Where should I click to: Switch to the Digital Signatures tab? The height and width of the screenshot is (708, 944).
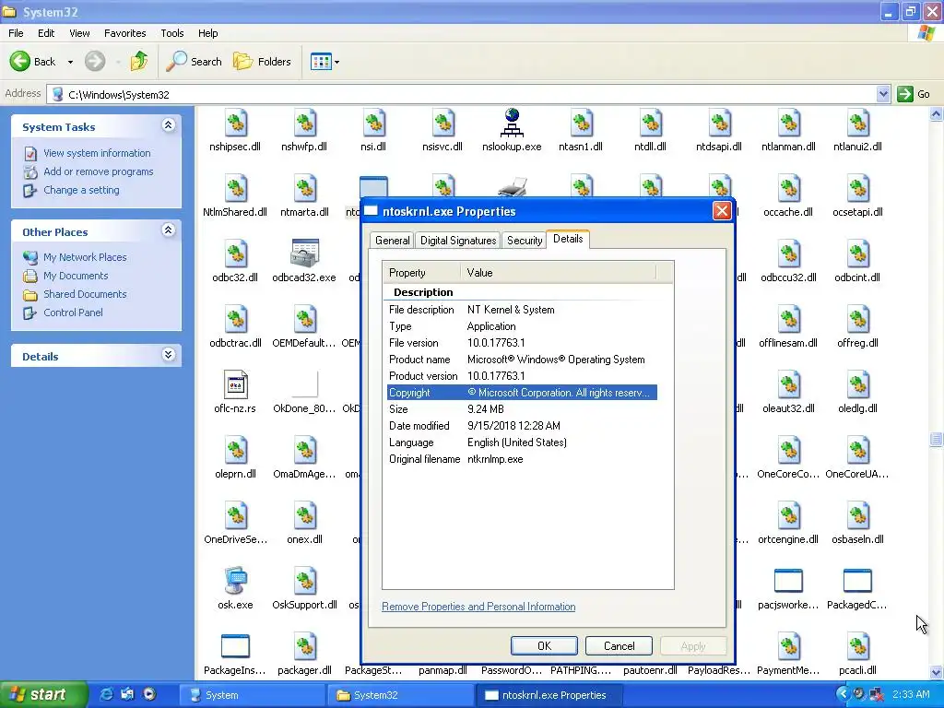click(x=458, y=241)
